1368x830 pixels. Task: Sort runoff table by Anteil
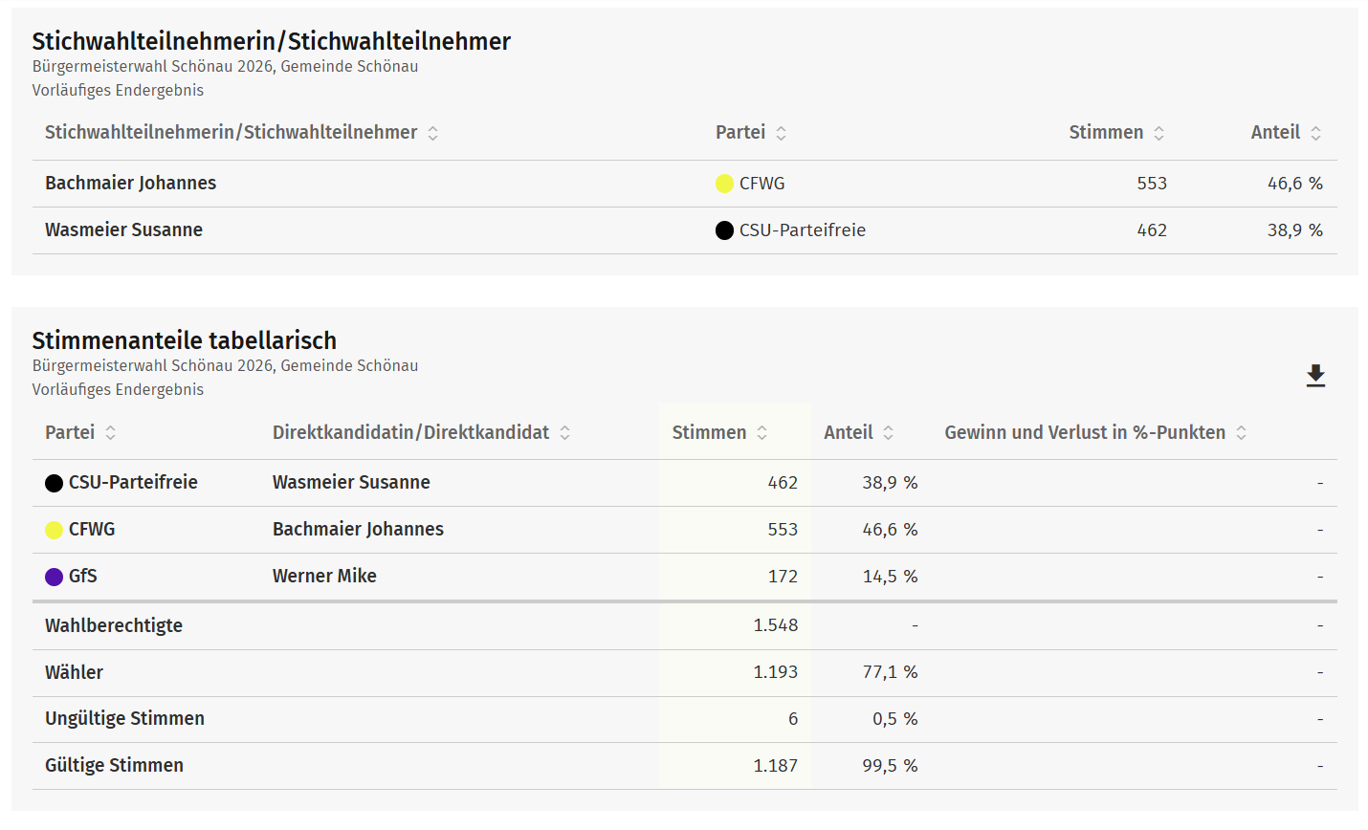[1315, 133]
